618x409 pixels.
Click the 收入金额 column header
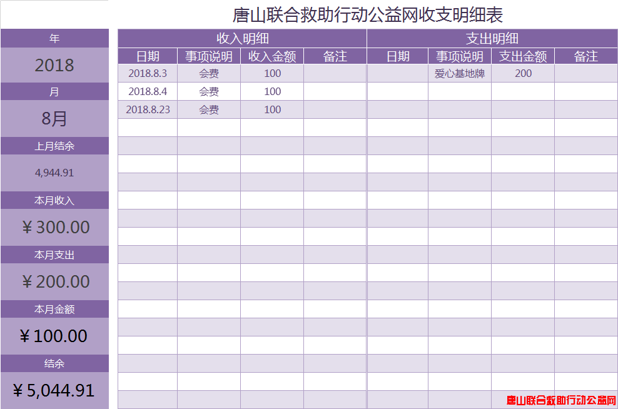coord(272,56)
